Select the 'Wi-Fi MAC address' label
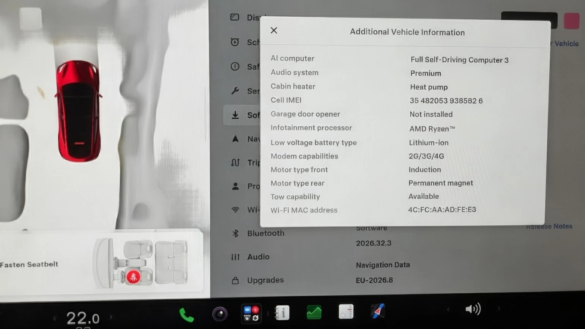The image size is (585, 329). pos(304,210)
